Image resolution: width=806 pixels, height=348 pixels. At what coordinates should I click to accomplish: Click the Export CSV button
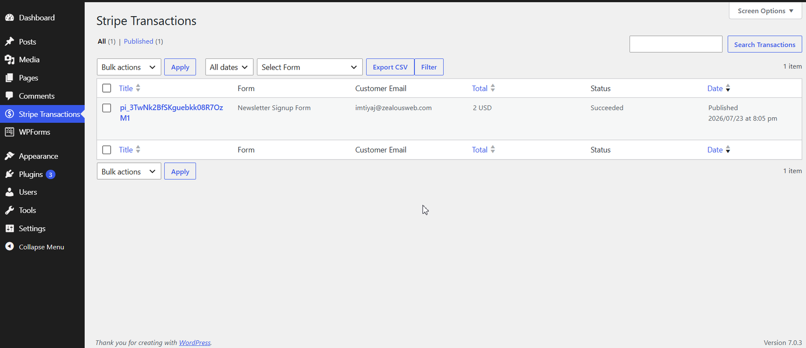(x=390, y=67)
